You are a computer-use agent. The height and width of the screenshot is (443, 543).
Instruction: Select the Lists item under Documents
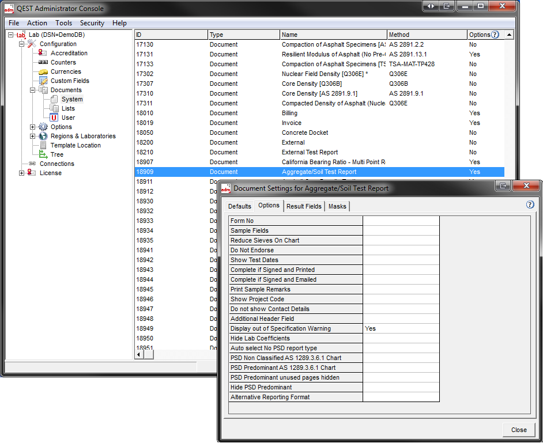click(x=68, y=108)
